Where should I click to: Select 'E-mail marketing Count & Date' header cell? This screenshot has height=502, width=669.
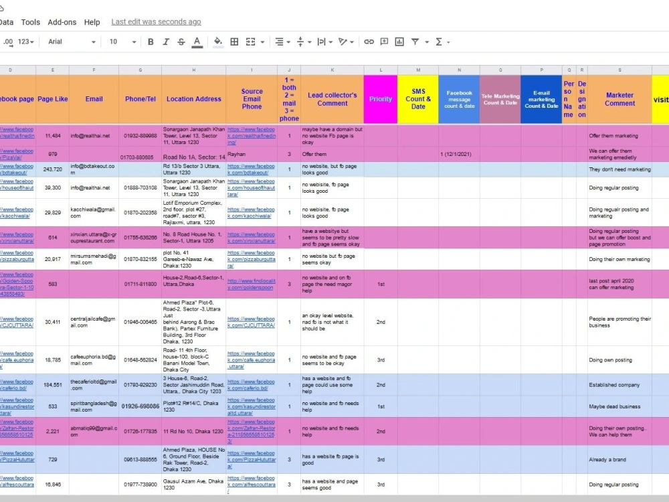pos(541,99)
